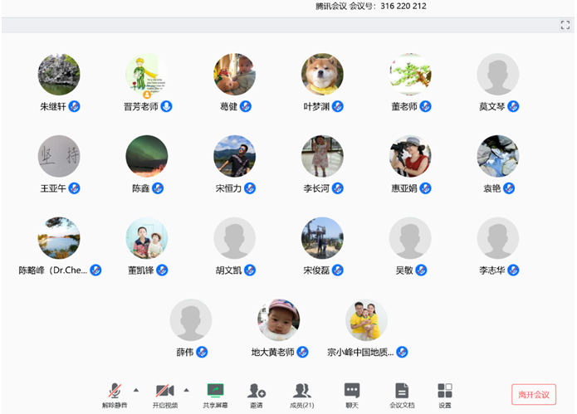Unmute the microphone (解除静音)
This screenshot has width=577, height=414.
pos(115,392)
